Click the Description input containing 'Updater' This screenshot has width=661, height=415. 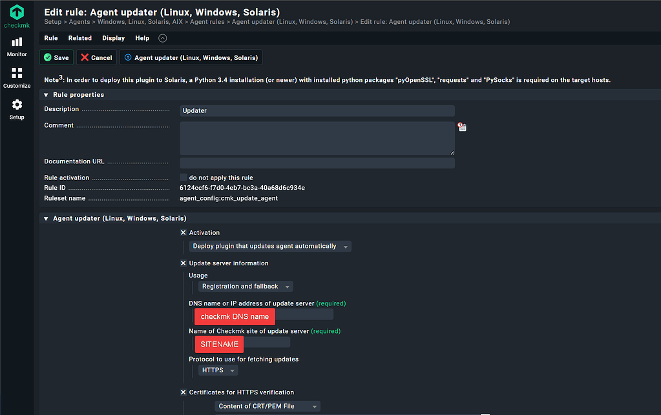point(317,110)
